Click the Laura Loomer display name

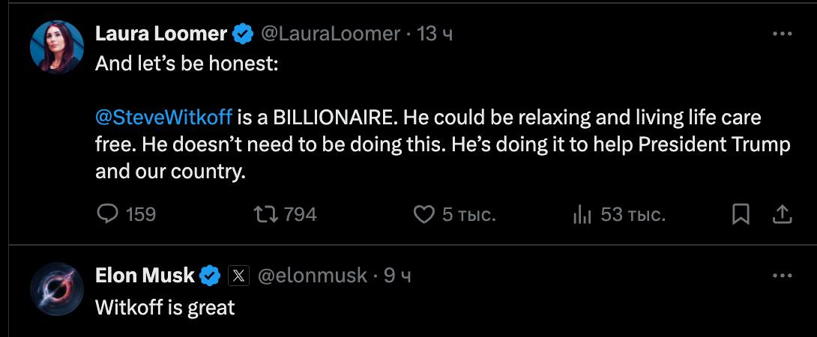(161, 34)
